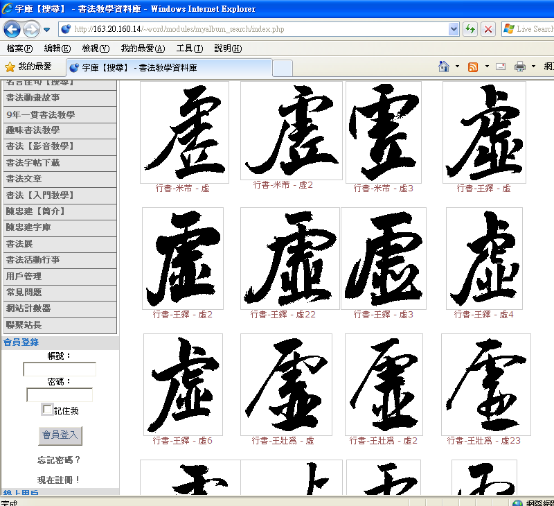Open the 我的最愛(A) menu
Viewport: 554px width, 506px height.
click(x=143, y=49)
